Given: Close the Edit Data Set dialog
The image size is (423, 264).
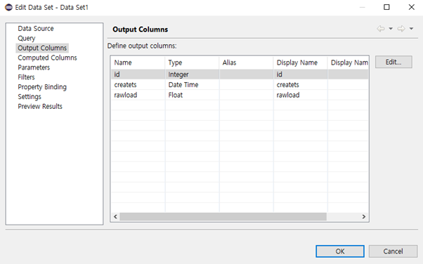Looking at the screenshot, I should click(x=411, y=7).
